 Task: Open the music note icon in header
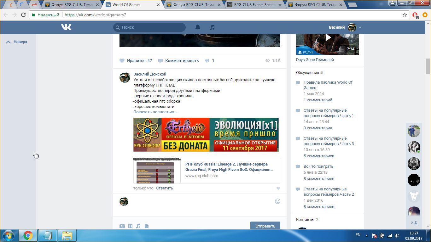212,27
